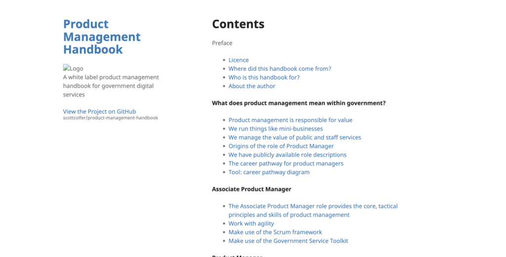Viewport: 506px width, 257px height.
Task: Open 'Product management is responsible for value'
Action: point(290,120)
